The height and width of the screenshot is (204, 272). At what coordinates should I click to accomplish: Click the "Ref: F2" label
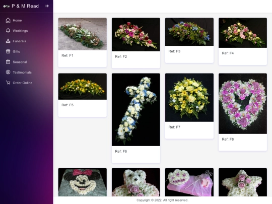point(121,56)
